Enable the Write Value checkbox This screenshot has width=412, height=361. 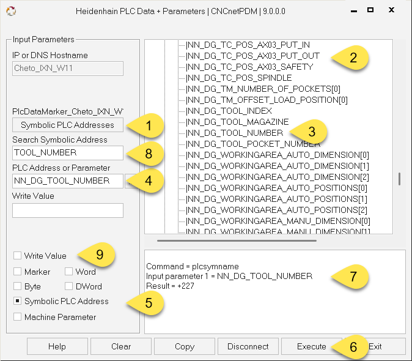(17, 256)
